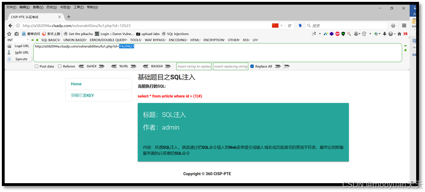
Task: Click the left arrow before BASE64
Action: (x=146, y=66)
